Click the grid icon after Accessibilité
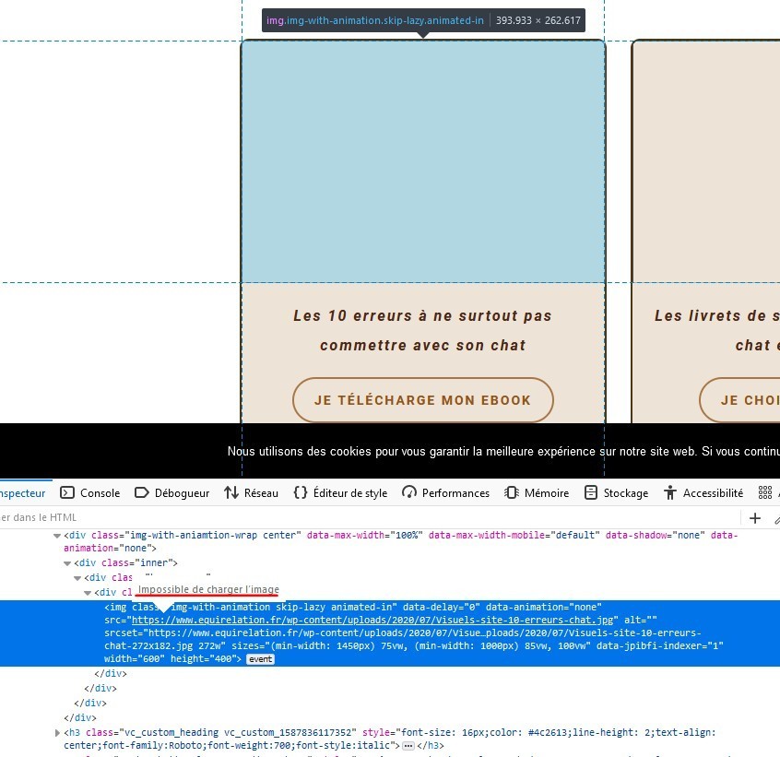 [764, 493]
